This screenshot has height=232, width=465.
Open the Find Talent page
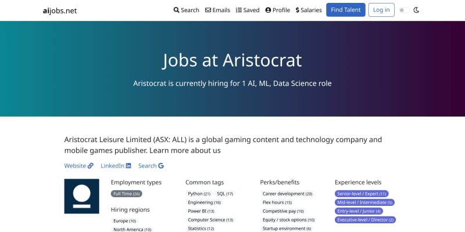point(346,10)
